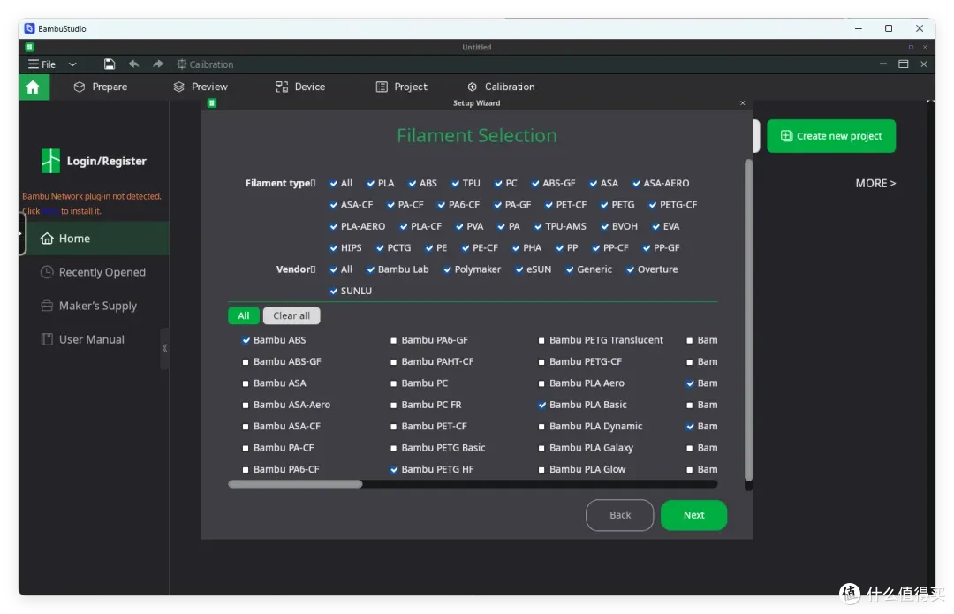
Task: Click the green All button above the filament list
Action: pos(244,315)
